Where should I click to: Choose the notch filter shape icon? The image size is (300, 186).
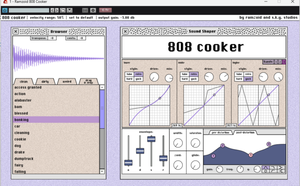click(266, 171)
